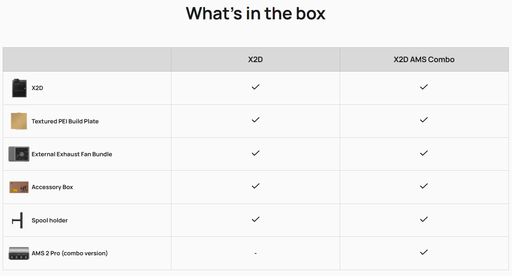Click the AMS 2 Pro (combo version) label
The image size is (512, 276).
point(70,253)
